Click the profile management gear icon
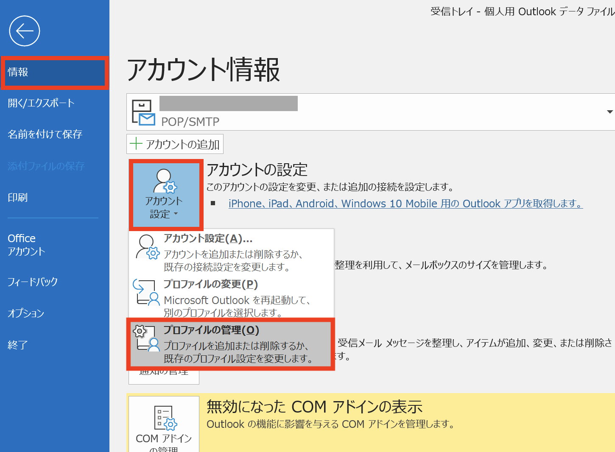The height and width of the screenshot is (452, 615). coord(146,338)
